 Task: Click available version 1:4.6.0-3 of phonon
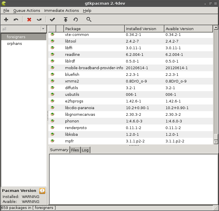[x=174, y=121]
